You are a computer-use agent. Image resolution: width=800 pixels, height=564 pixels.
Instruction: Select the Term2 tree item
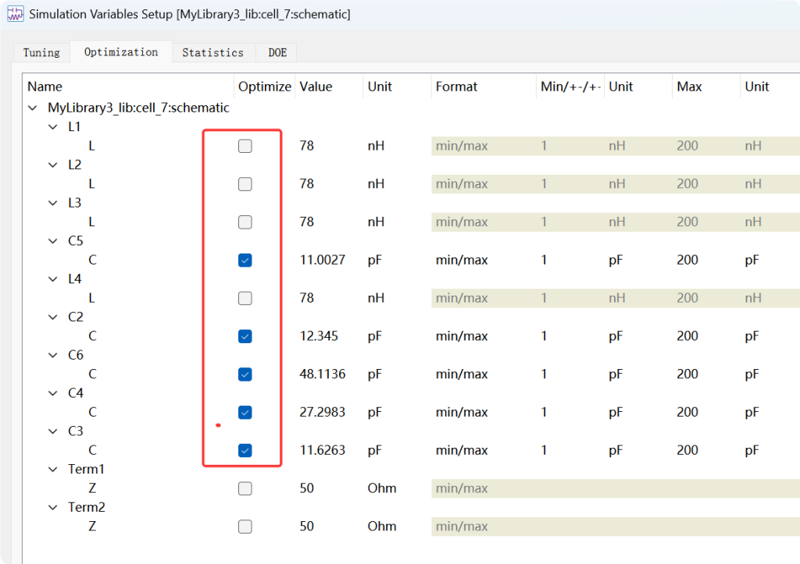click(x=86, y=508)
